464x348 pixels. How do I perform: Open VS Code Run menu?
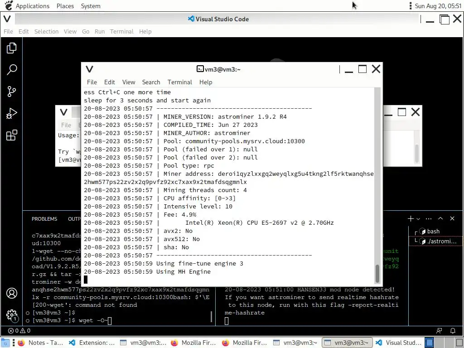[x=99, y=31]
